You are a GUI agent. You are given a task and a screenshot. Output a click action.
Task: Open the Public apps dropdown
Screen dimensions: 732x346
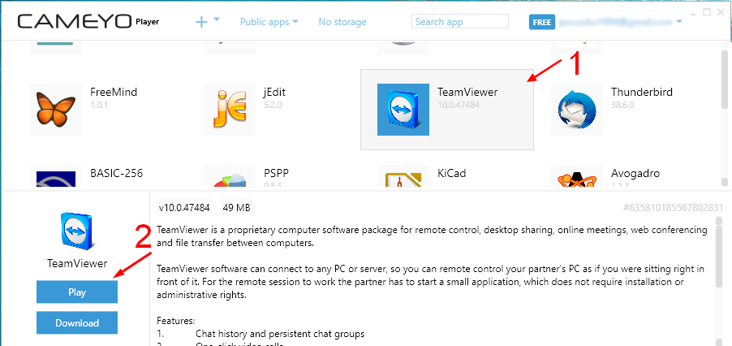[269, 21]
